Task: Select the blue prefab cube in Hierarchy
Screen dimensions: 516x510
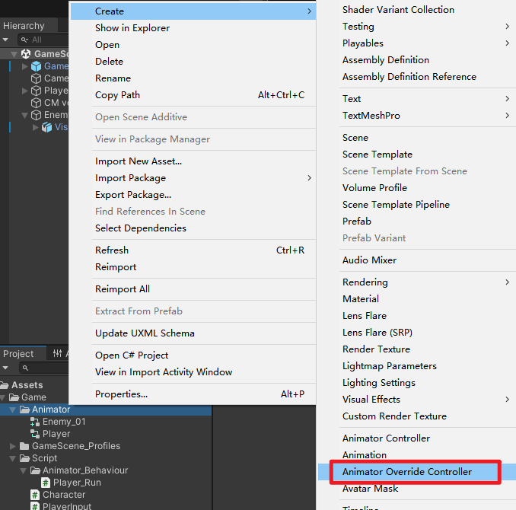Action: [36, 66]
